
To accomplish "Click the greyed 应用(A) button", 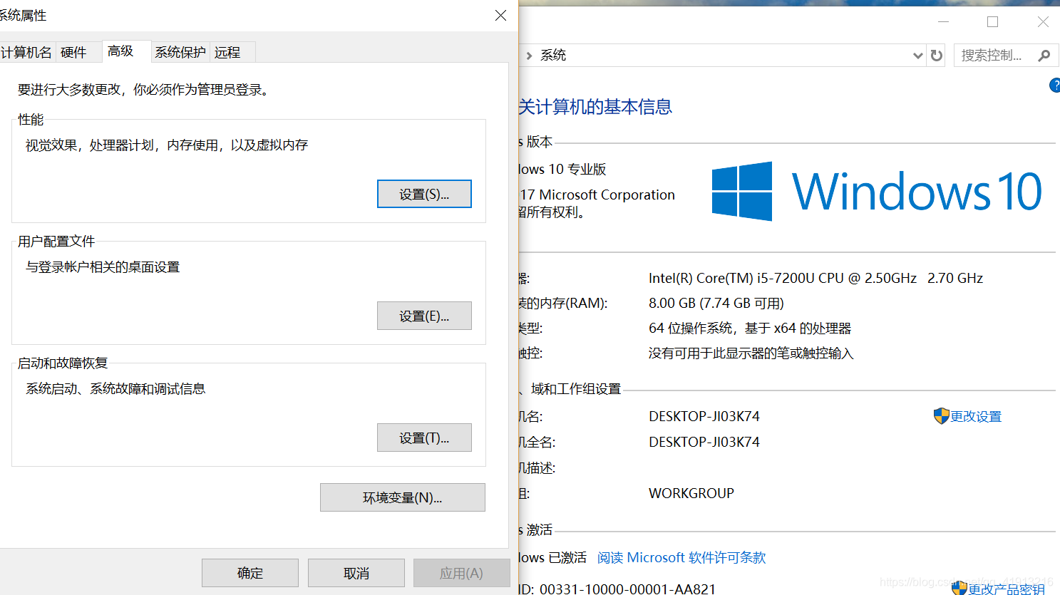I will 462,573.
